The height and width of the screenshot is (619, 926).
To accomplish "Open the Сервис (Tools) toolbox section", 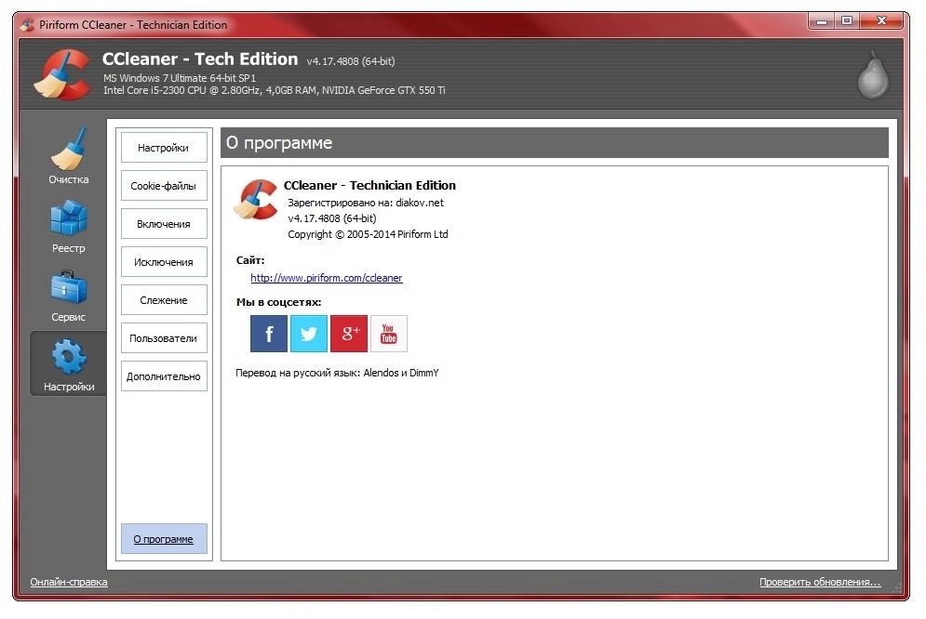I will click(x=69, y=296).
